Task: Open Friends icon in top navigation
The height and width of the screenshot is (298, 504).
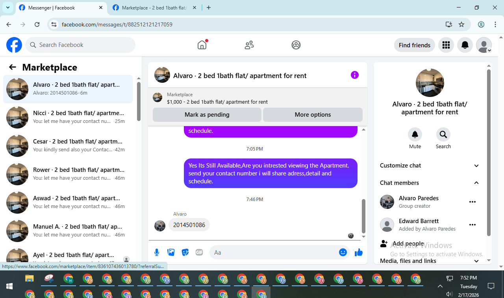Action: click(249, 45)
